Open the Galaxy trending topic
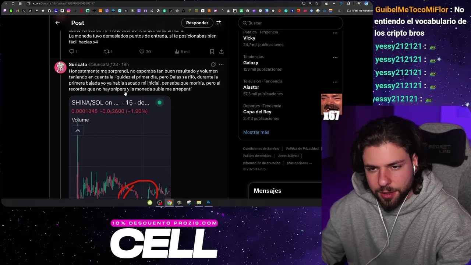This screenshot has width=471, height=265. click(x=251, y=63)
